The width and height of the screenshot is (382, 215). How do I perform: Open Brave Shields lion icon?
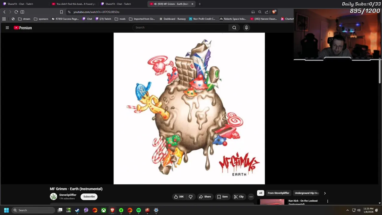click(x=274, y=12)
